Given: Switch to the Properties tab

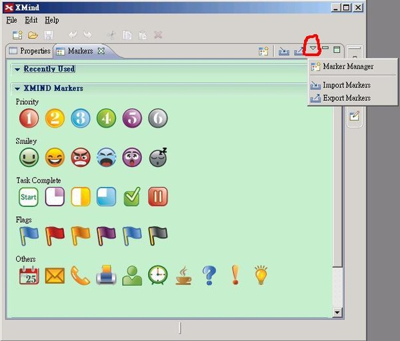Looking at the screenshot, I should click(29, 51).
